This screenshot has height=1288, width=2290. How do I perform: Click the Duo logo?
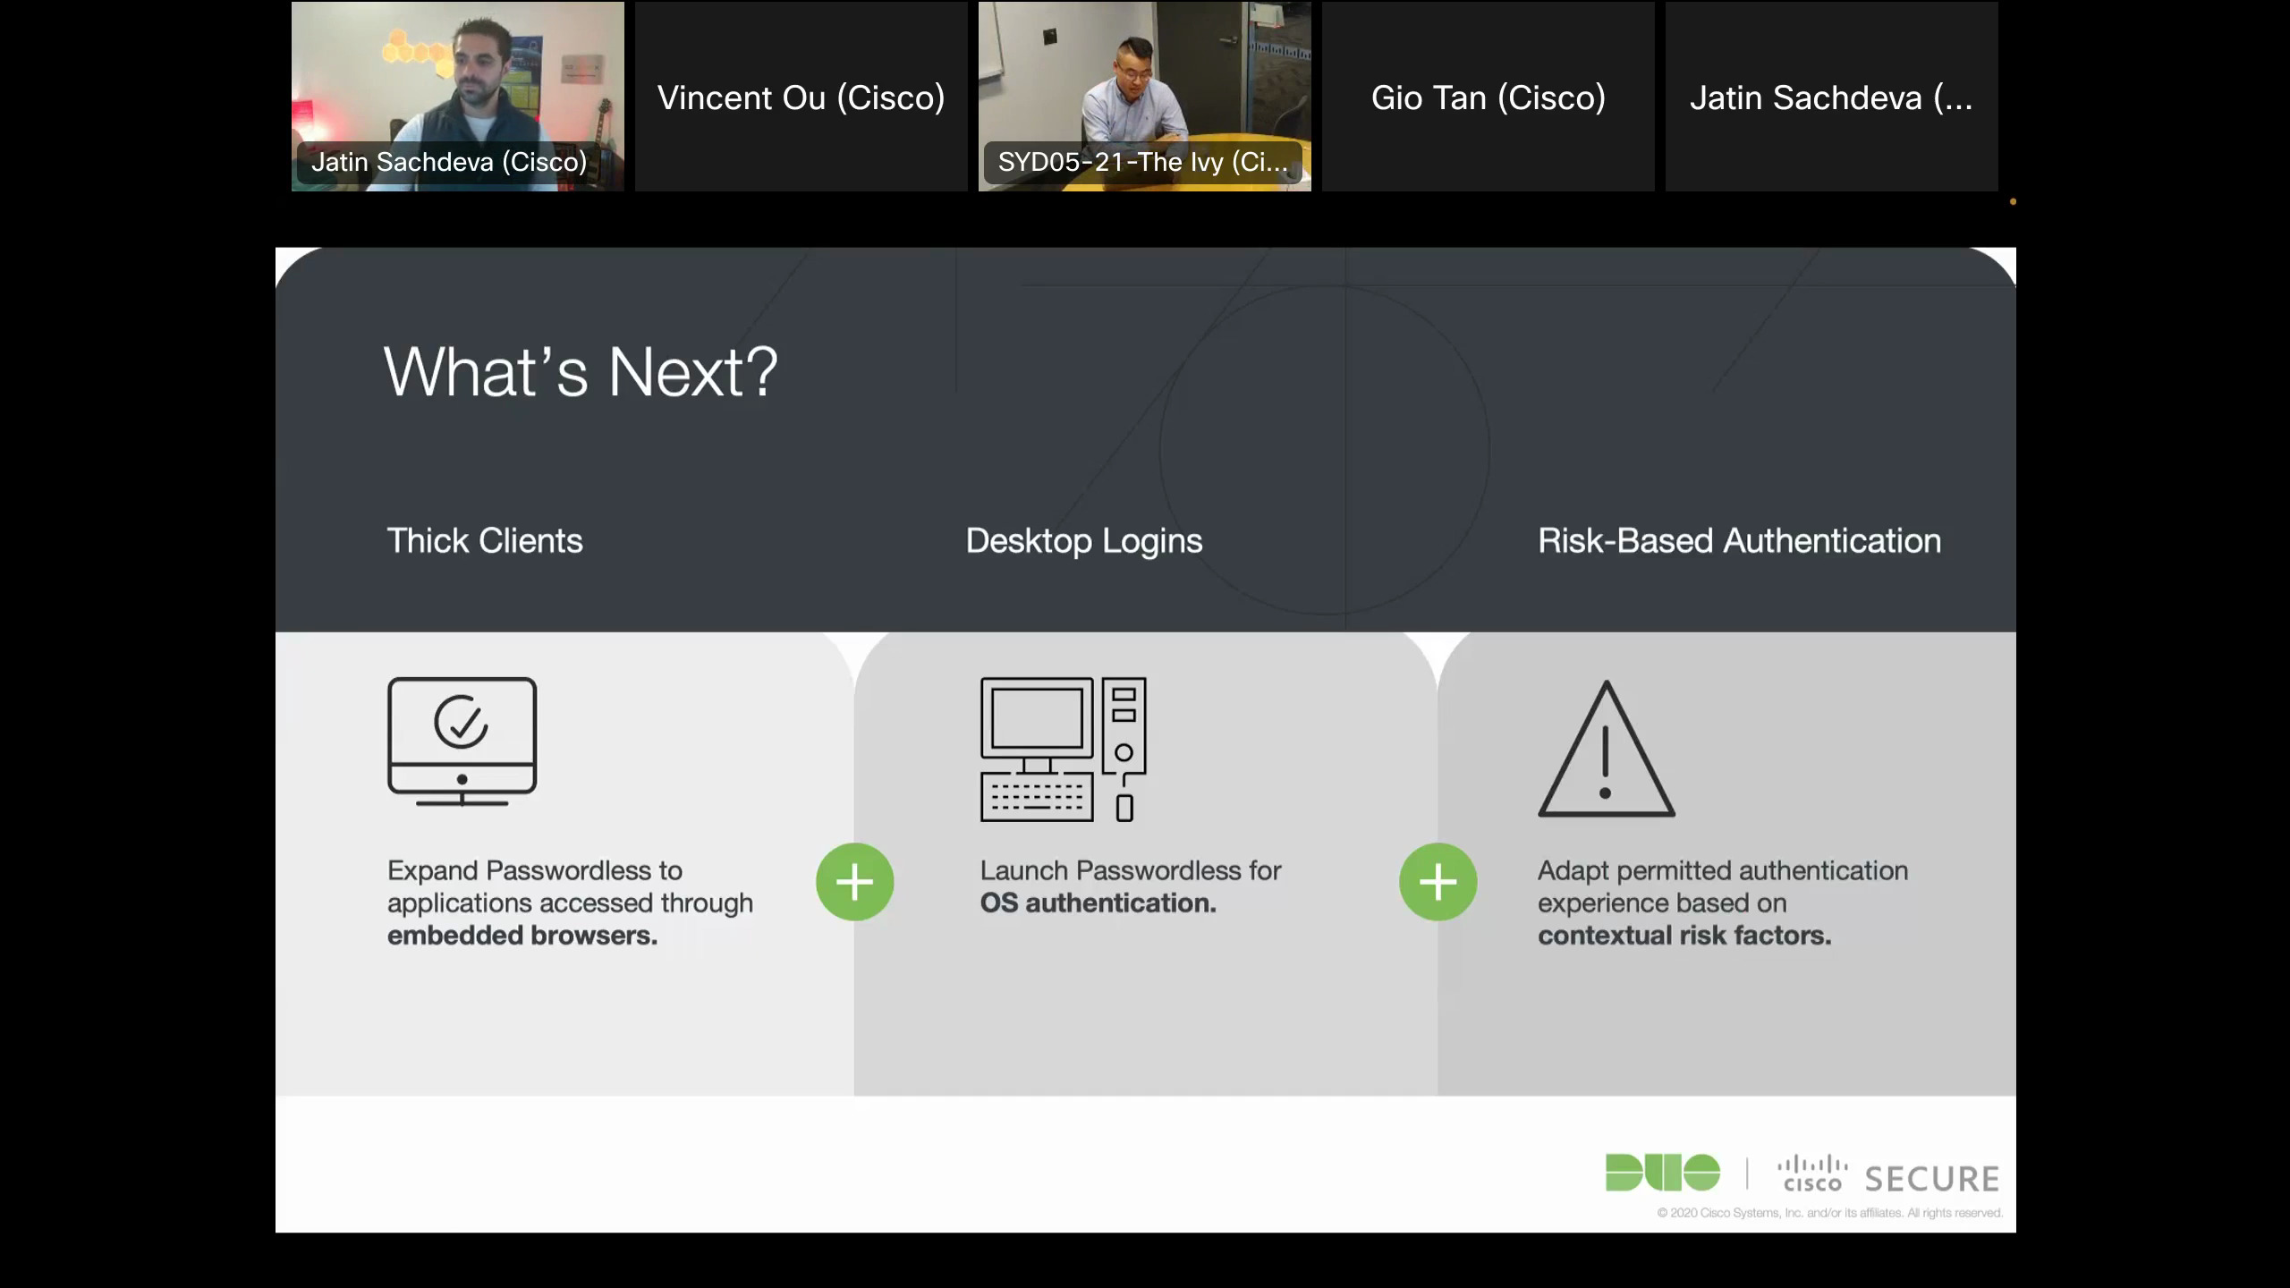[1662, 1173]
